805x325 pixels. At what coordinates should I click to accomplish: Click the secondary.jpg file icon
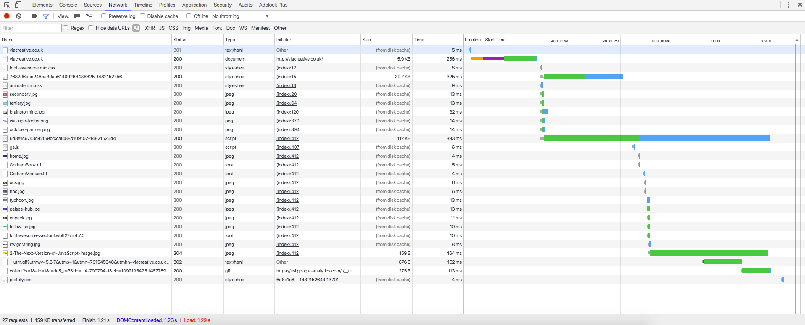click(5, 94)
